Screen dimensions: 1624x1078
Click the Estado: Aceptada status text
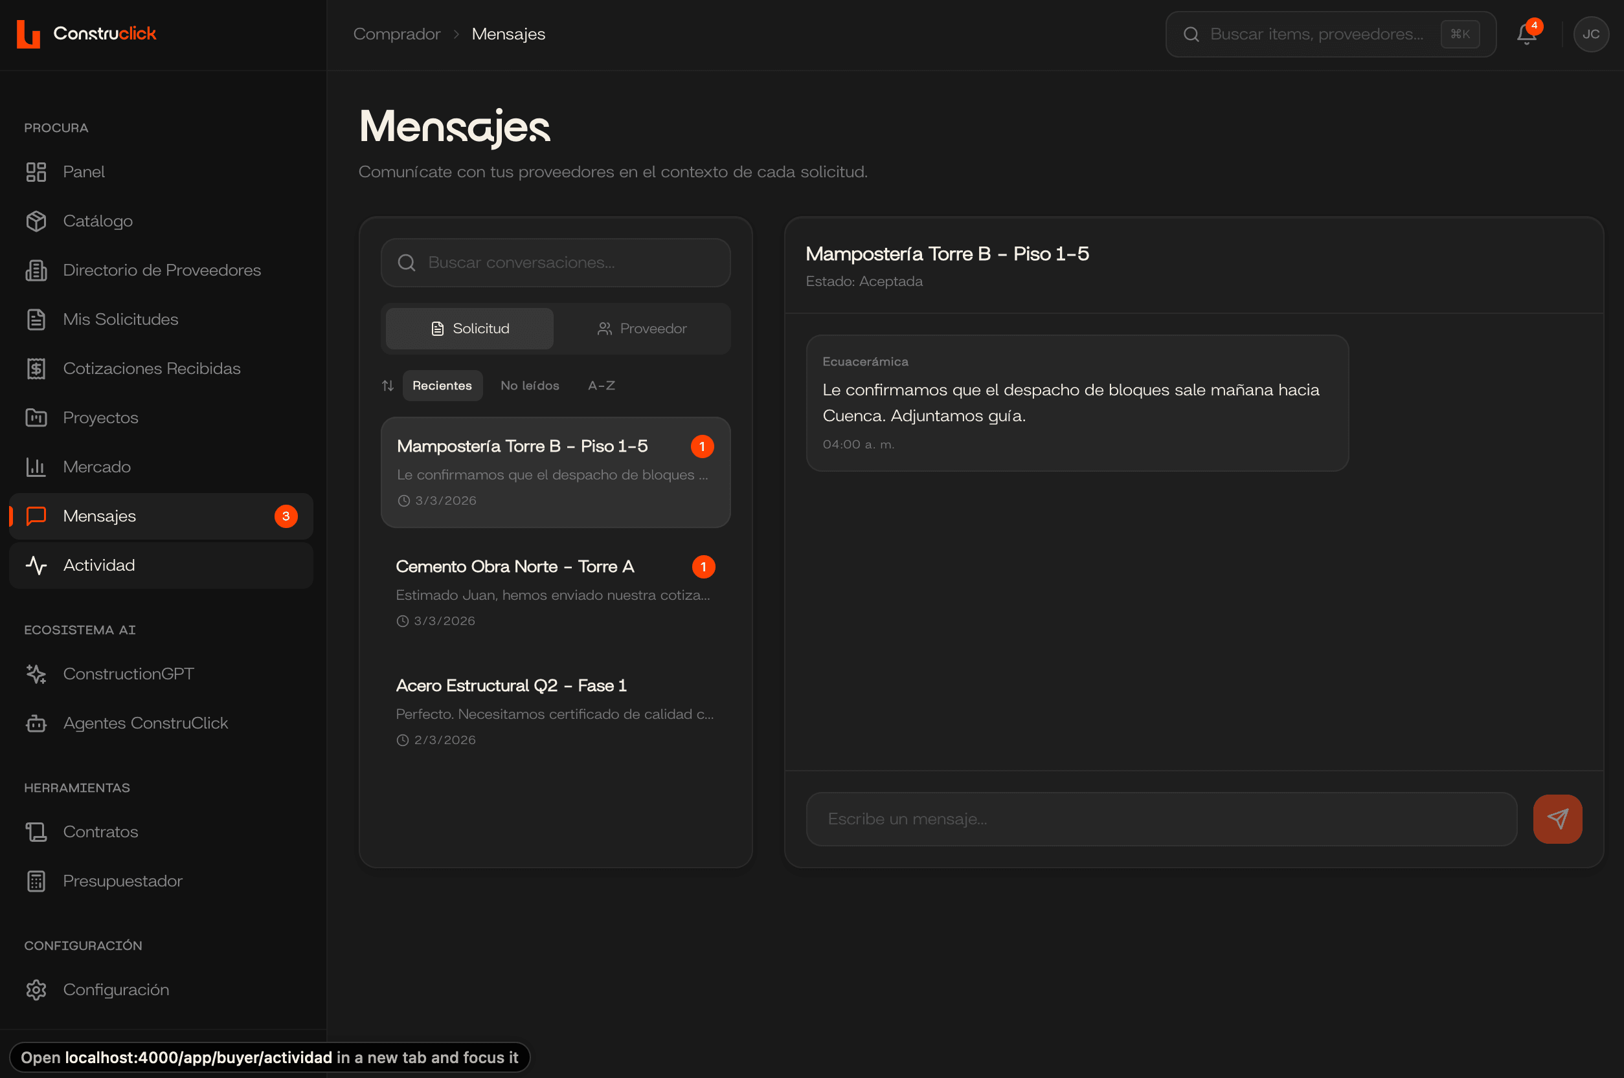coord(864,281)
